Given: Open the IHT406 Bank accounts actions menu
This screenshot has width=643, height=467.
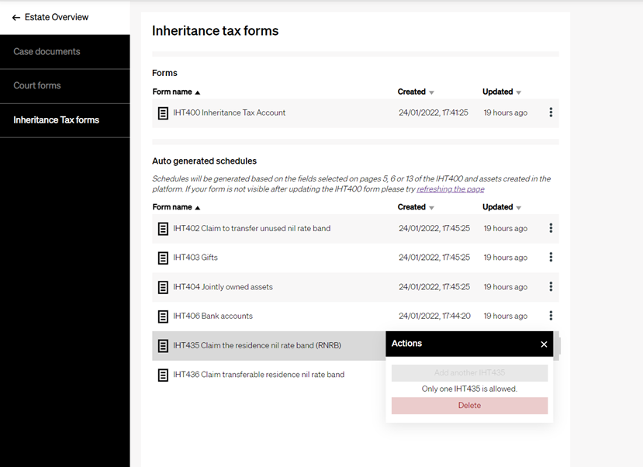Looking at the screenshot, I should [x=551, y=316].
